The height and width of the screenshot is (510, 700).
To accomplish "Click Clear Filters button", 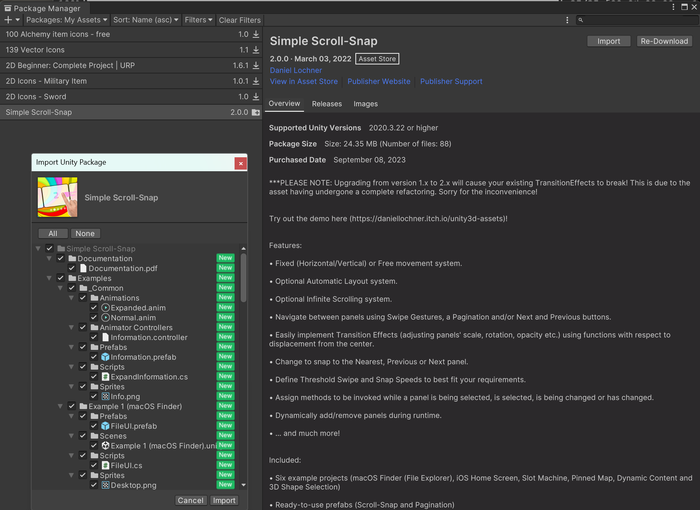I will (x=239, y=20).
